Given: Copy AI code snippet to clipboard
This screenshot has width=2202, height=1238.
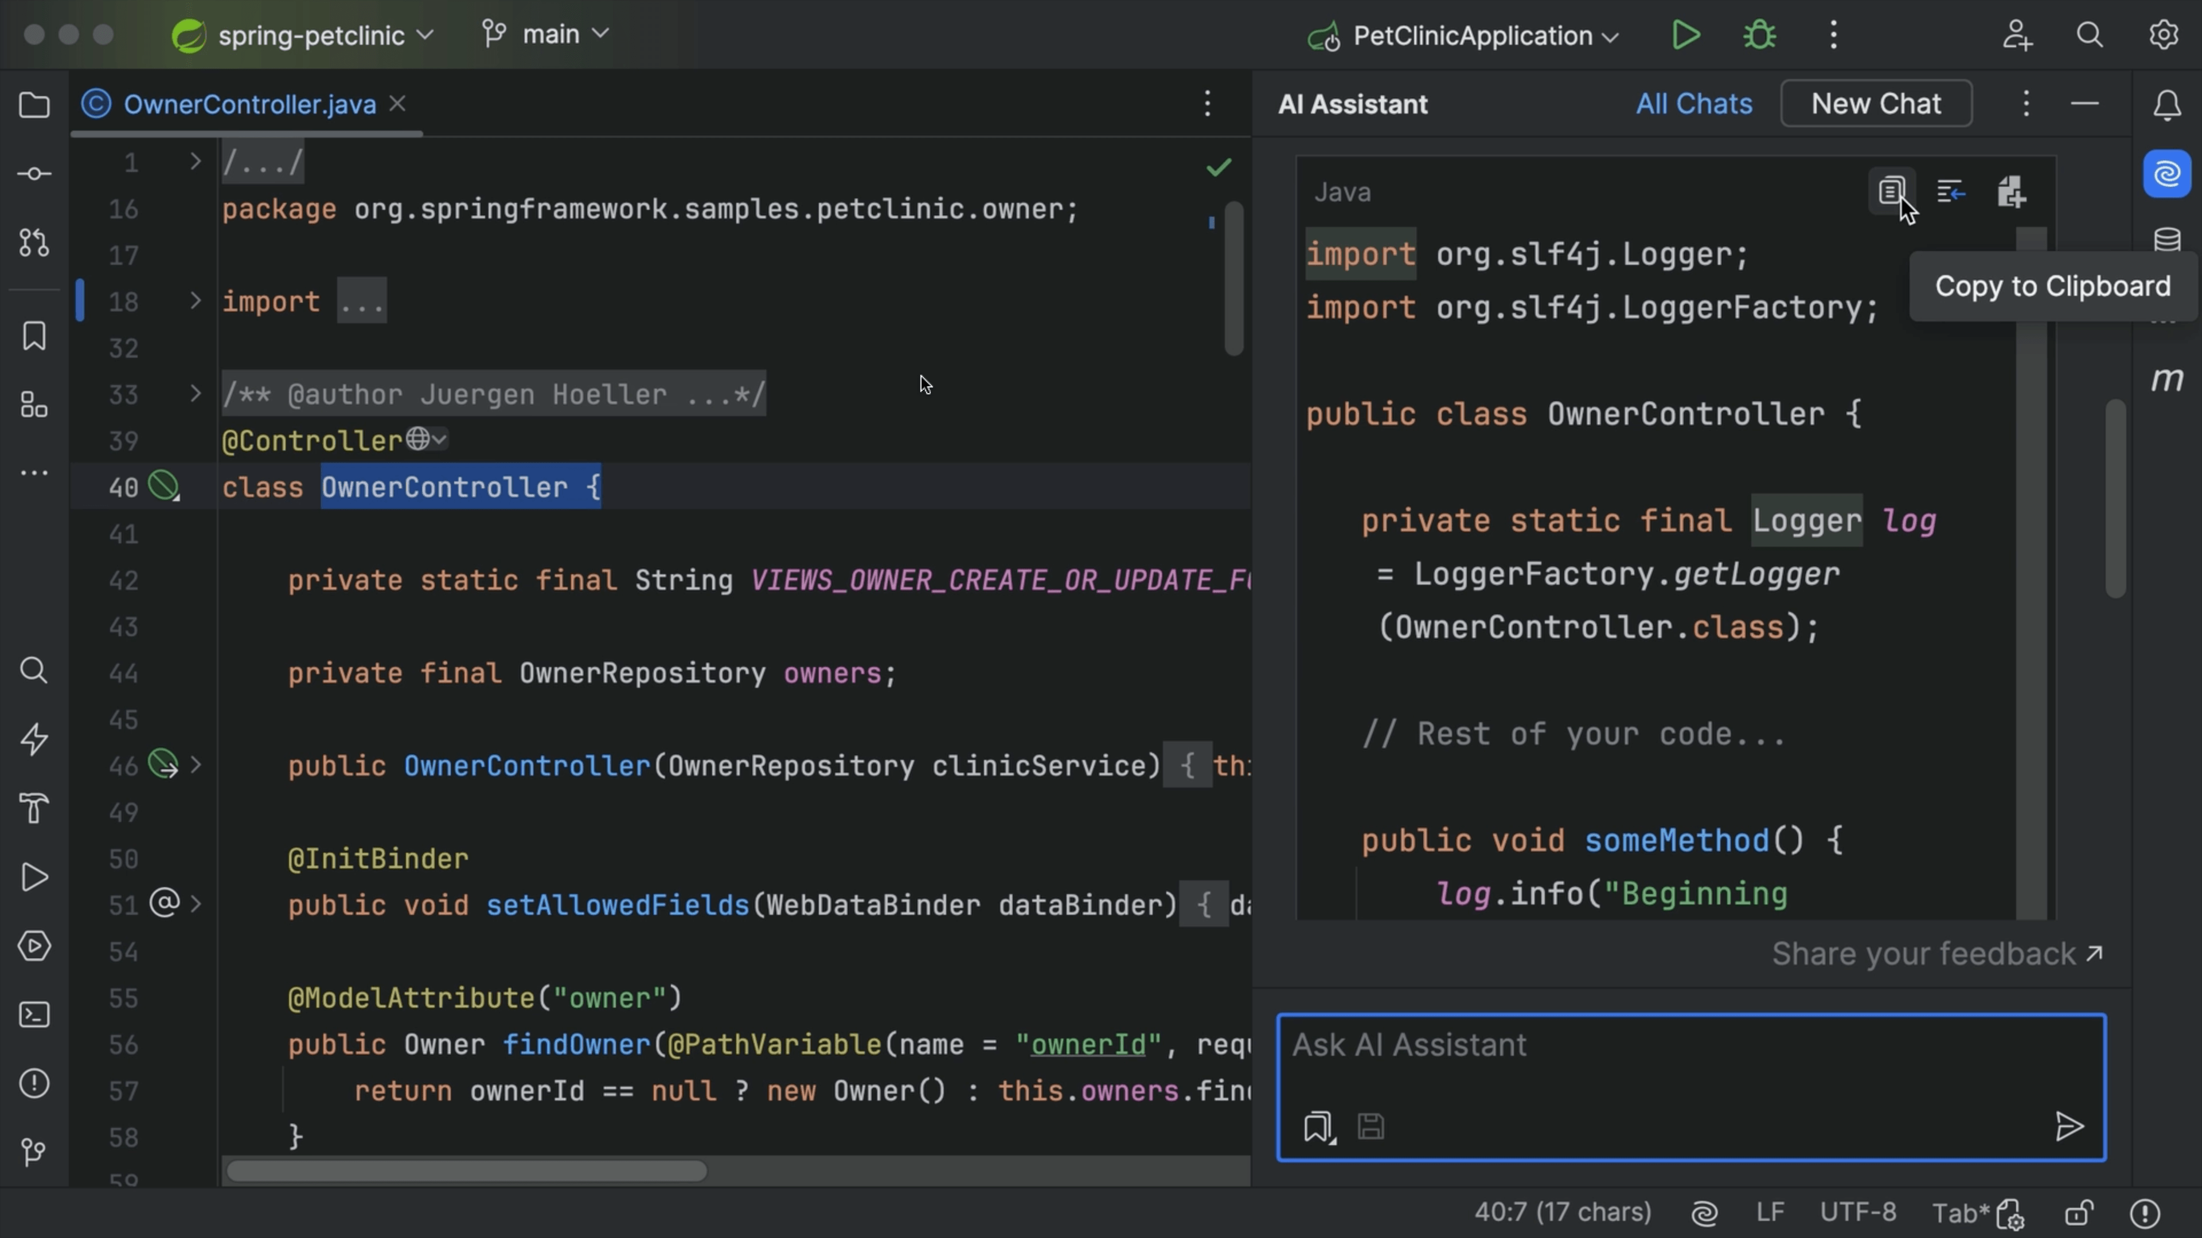Looking at the screenshot, I should coord(1891,191).
